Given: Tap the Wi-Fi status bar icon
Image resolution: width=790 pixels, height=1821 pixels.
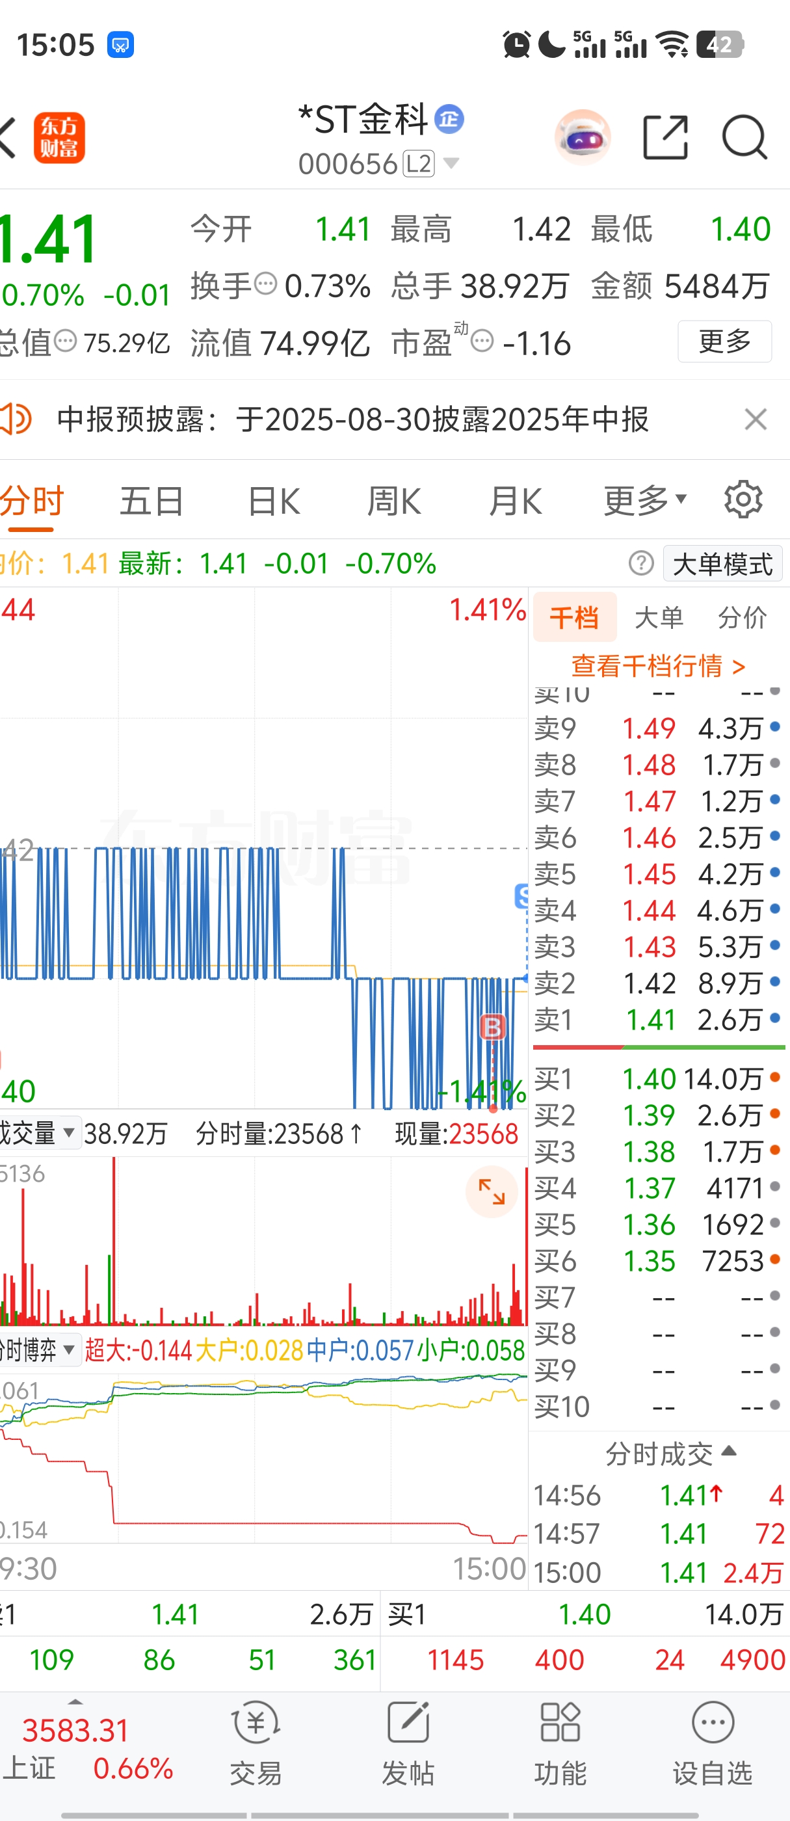Looking at the screenshot, I should coord(671,44).
